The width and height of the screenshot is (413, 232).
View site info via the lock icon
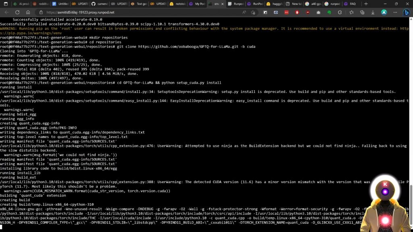[x=41, y=12]
